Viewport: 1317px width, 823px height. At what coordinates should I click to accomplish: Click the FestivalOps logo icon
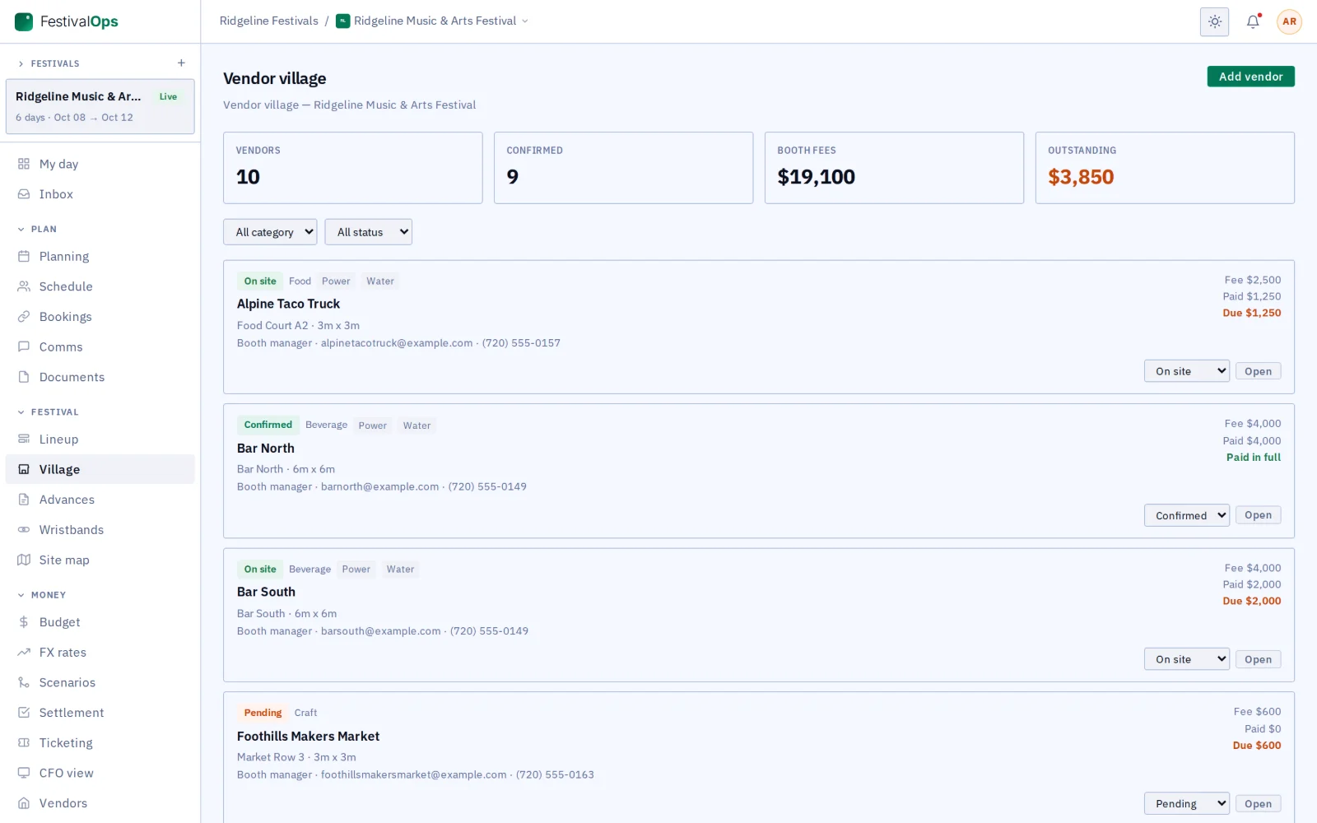point(24,21)
